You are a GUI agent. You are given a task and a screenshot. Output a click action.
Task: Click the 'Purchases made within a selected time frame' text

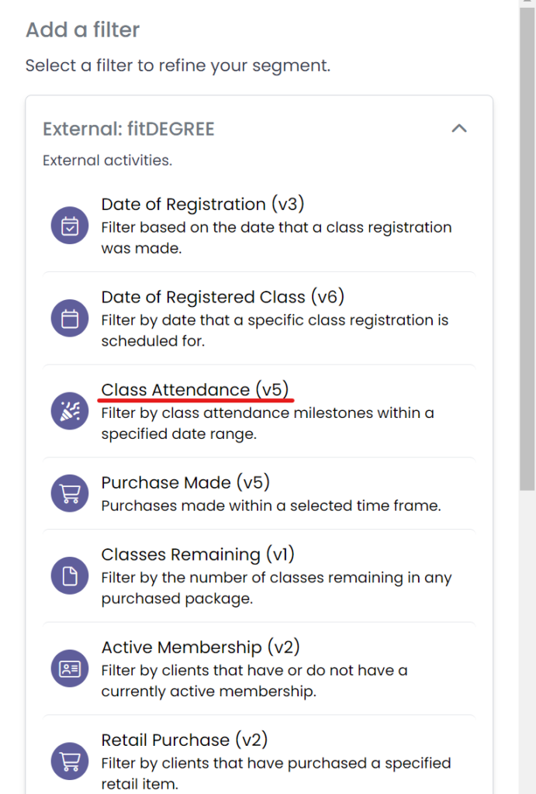[x=271, y=506]
